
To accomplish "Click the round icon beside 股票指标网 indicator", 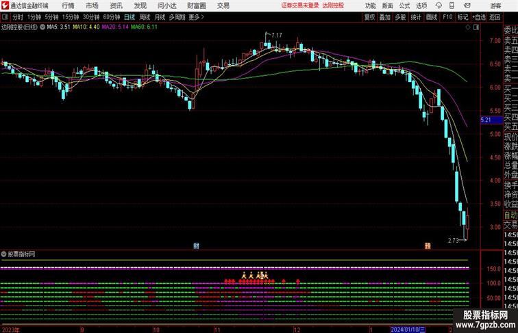I will [x=3, y=254].
